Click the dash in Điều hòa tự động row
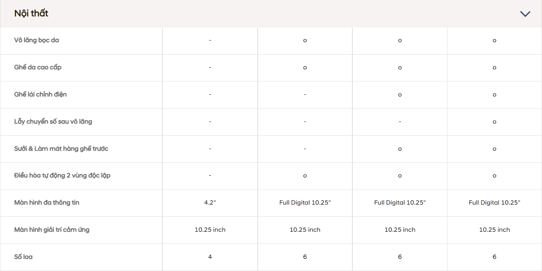The width and height of the screenshot is (542, 271). pyautogui.click(x=210, y=176)
